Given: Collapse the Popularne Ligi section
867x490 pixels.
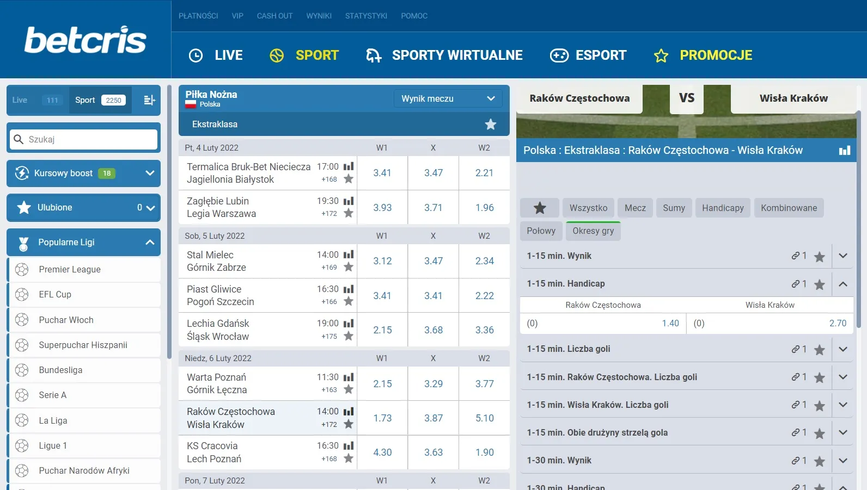Looking at the screenshot, I should coord(150,243).
